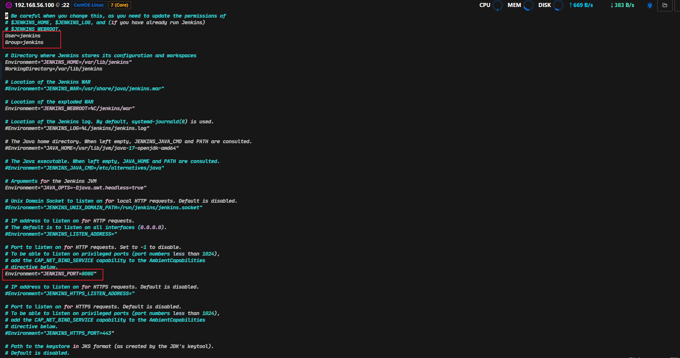680x358 pixels.
Task: Click the MEM label
Action: tap(514, 5)
